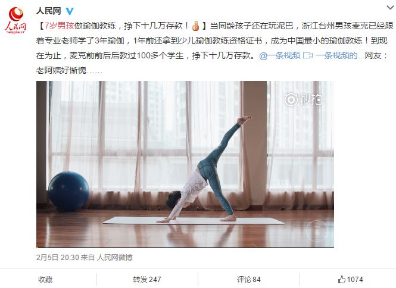
Task: Open 评论 84 comments section
Action: [249, 280]
